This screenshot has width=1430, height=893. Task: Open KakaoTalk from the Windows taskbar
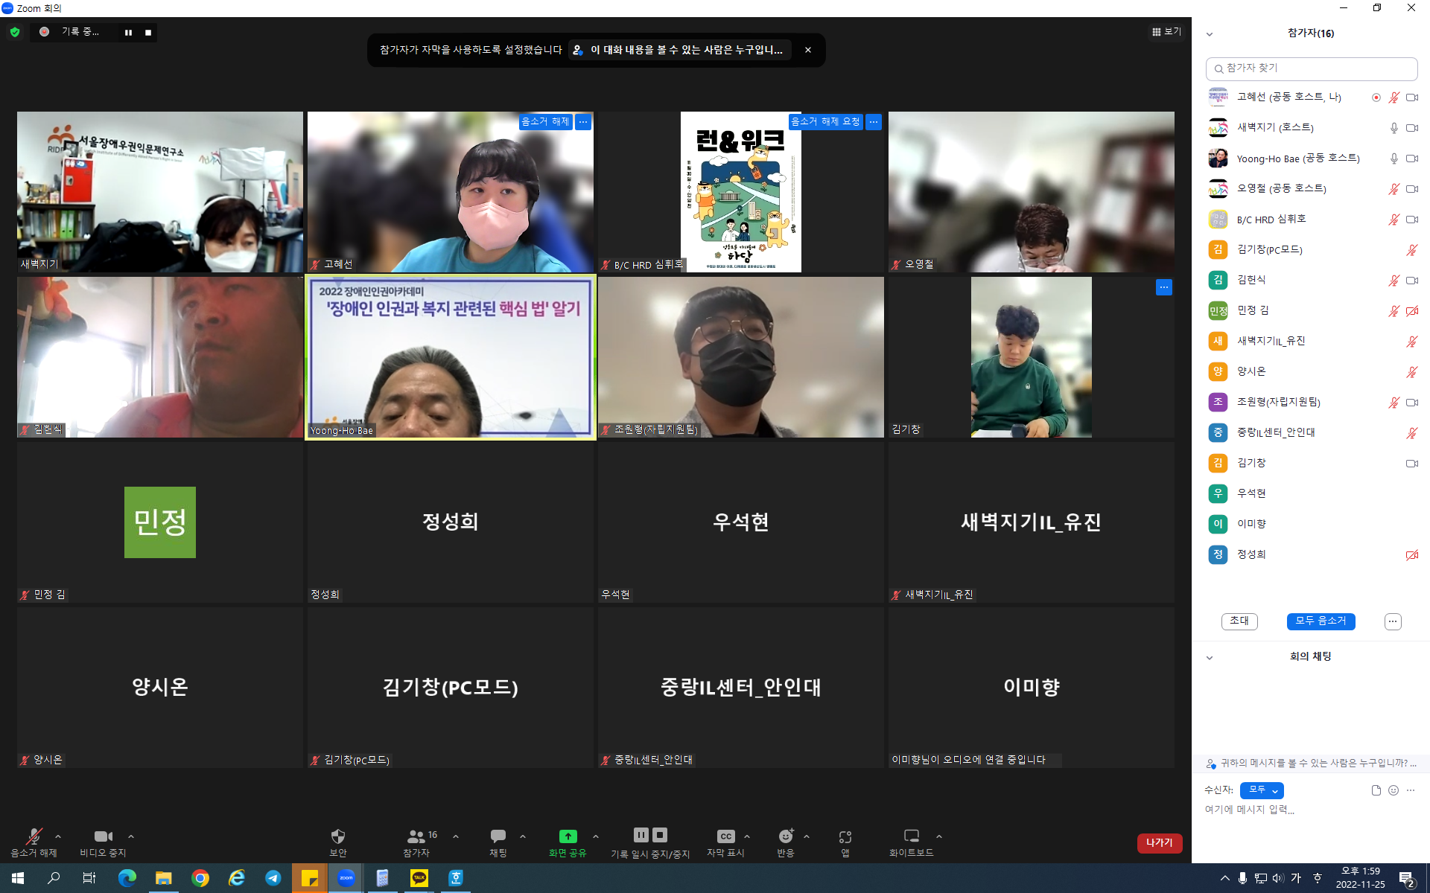419,878
